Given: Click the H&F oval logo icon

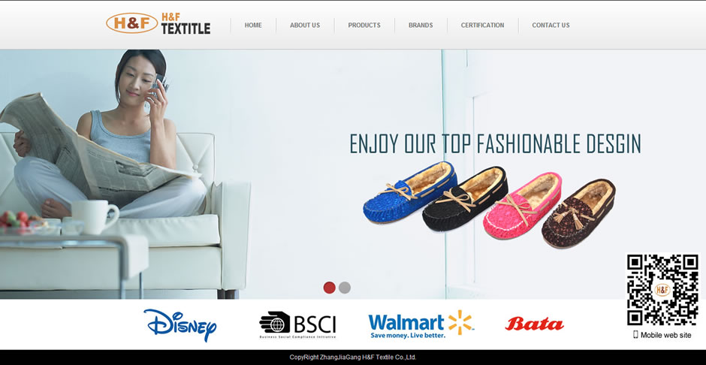Looking at the screenshot, I should coord(131,23).
